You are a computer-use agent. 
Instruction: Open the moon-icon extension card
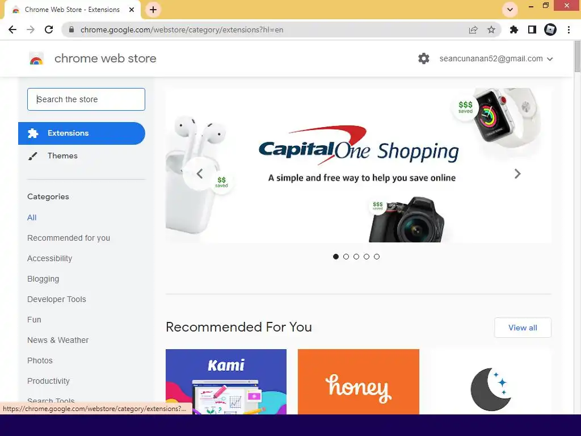click(491, 381)
